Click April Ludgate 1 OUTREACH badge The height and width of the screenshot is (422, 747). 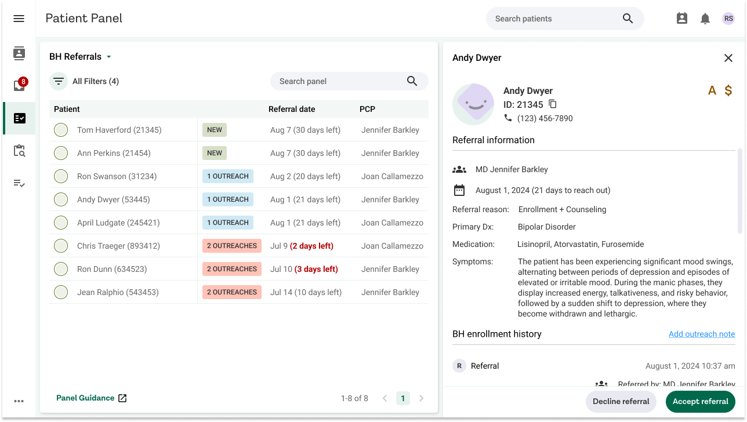(228, 223)
